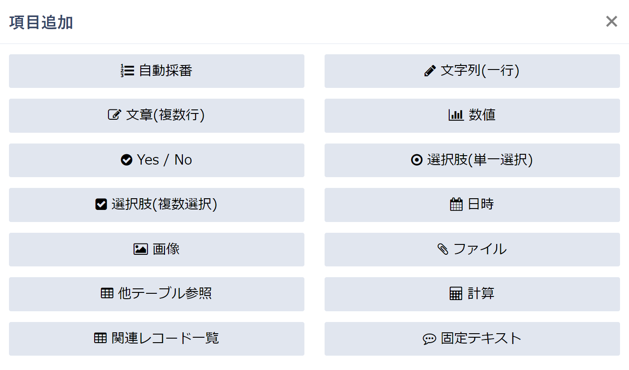Add a ファイル field

click(471, 249)
